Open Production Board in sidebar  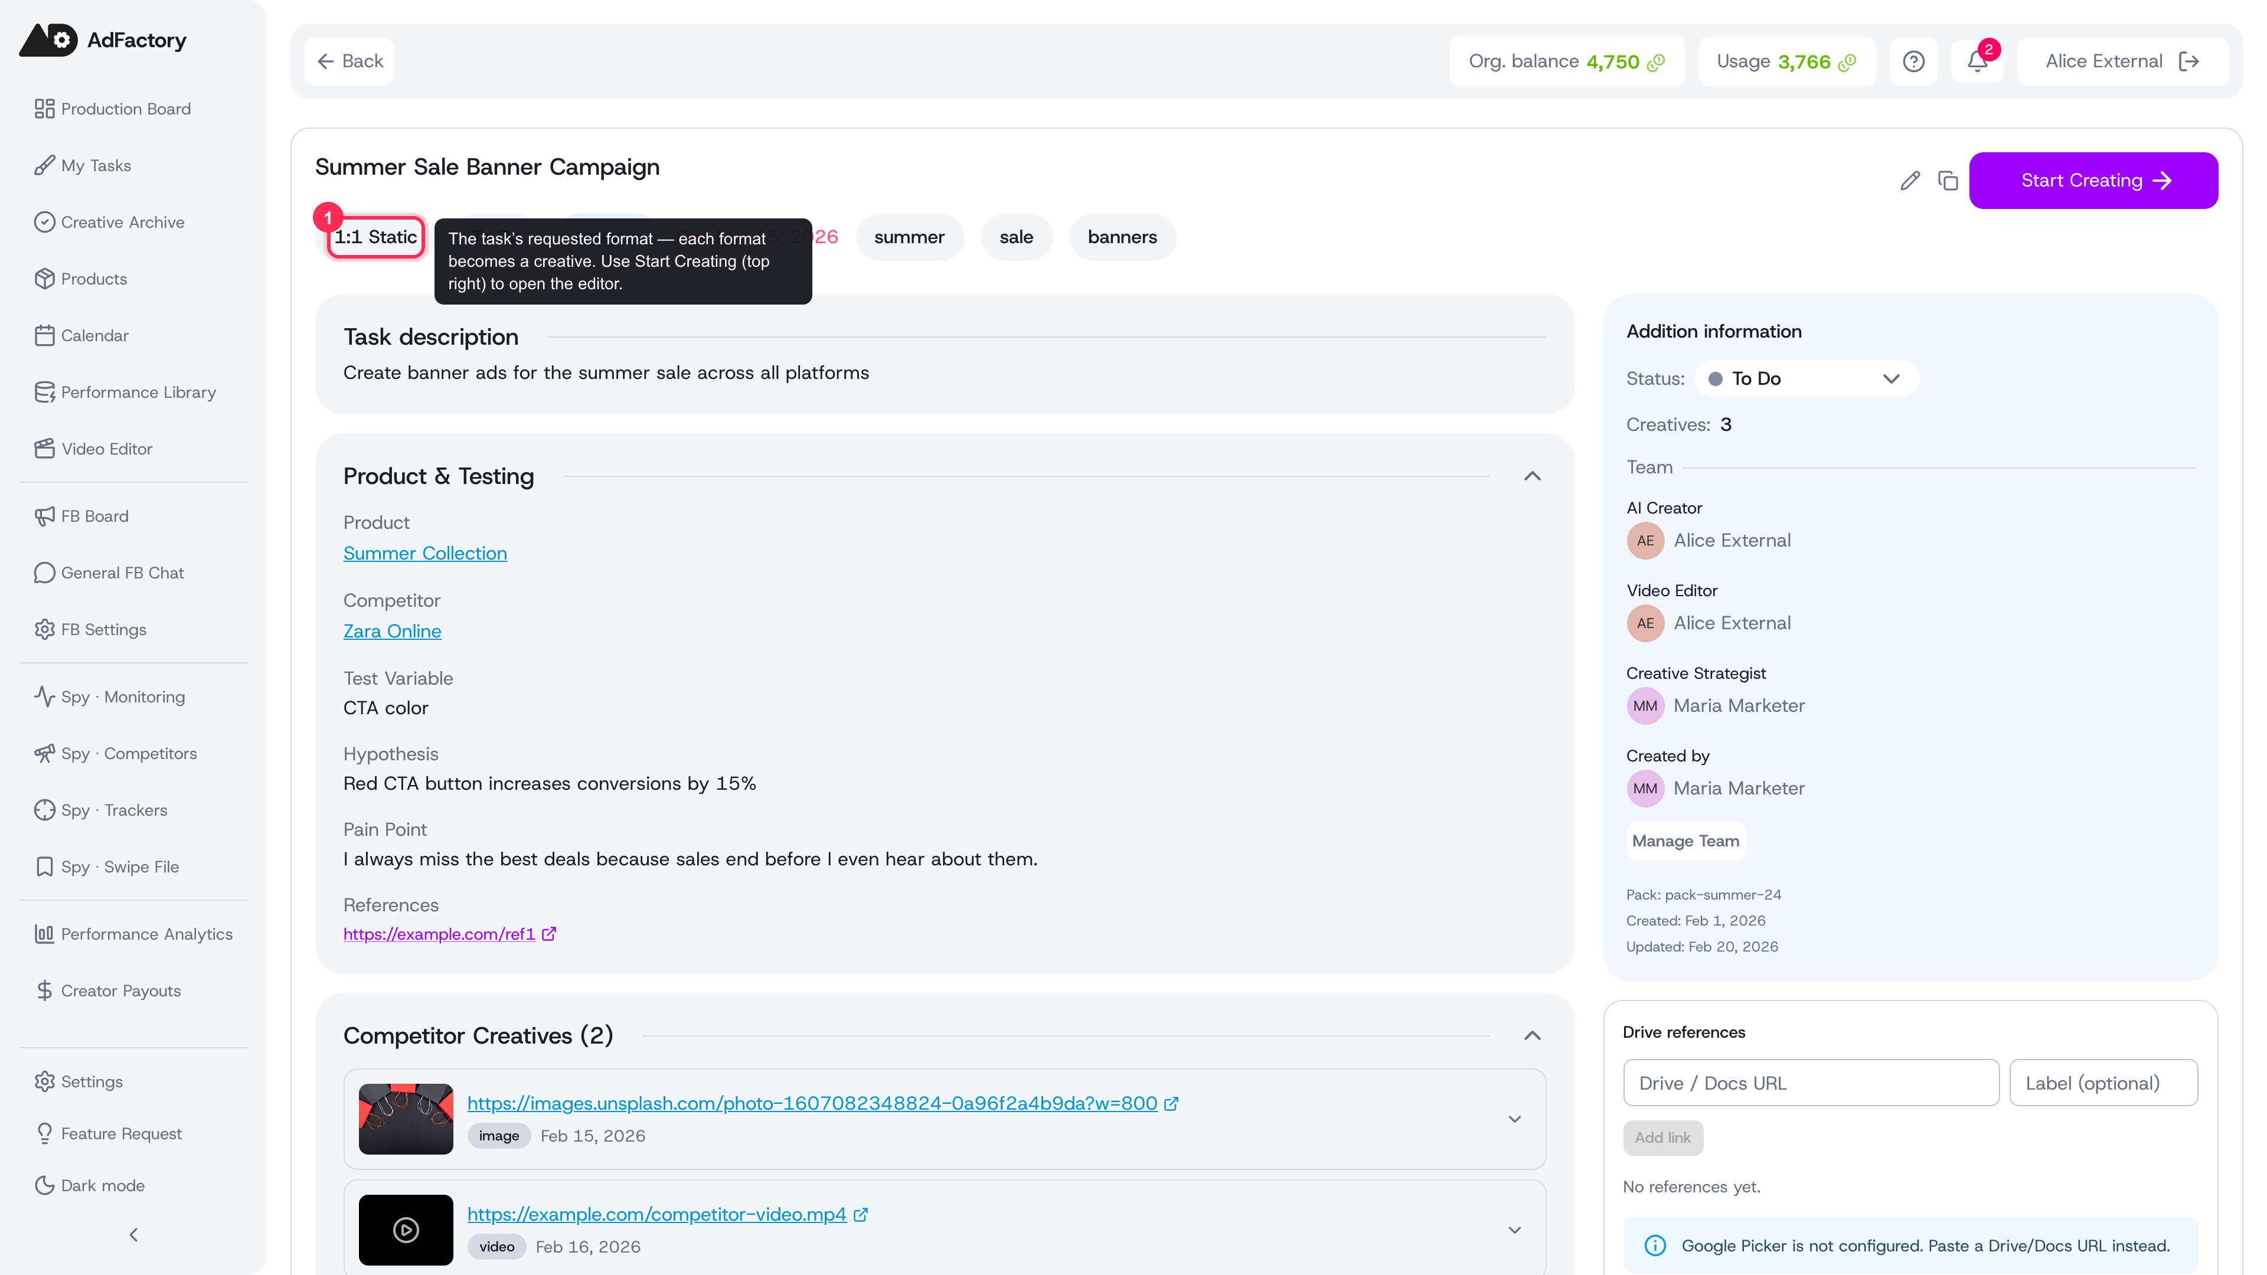pos(113,108)
